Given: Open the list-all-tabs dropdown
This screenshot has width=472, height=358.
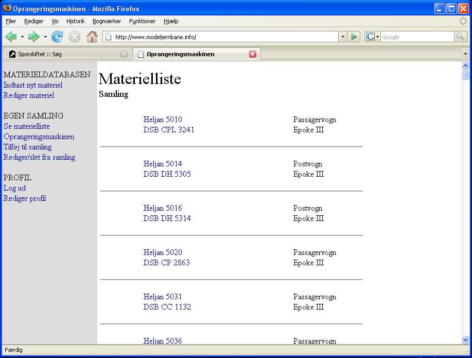Looking at the screenshot, I should tap(465, 54).
